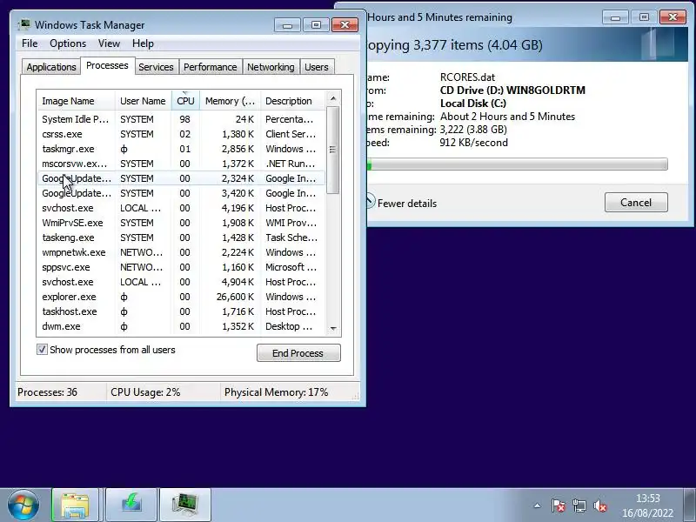The width and height of the screenshot is (696, 522).
Task: Select the Processes tab
Action: click(107, 66)
